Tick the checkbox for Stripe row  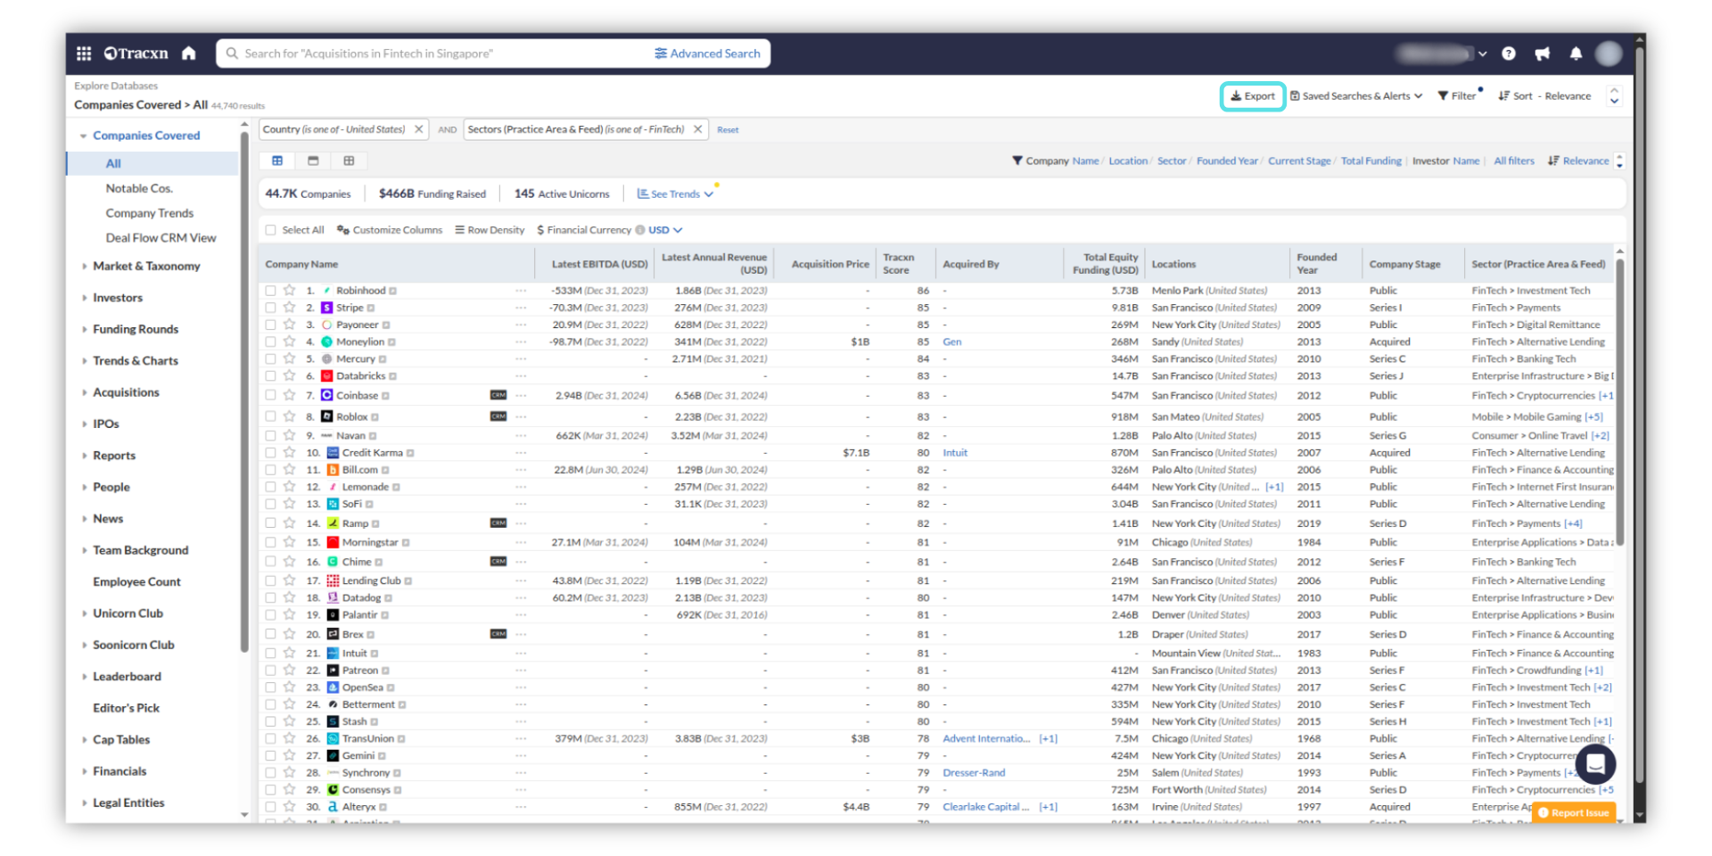(271, 308)
